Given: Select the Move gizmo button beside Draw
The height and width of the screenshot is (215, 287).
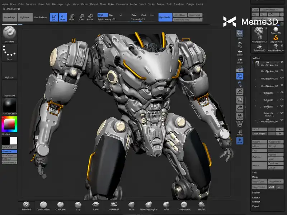Looking at the screenshot, I should 72,17.
